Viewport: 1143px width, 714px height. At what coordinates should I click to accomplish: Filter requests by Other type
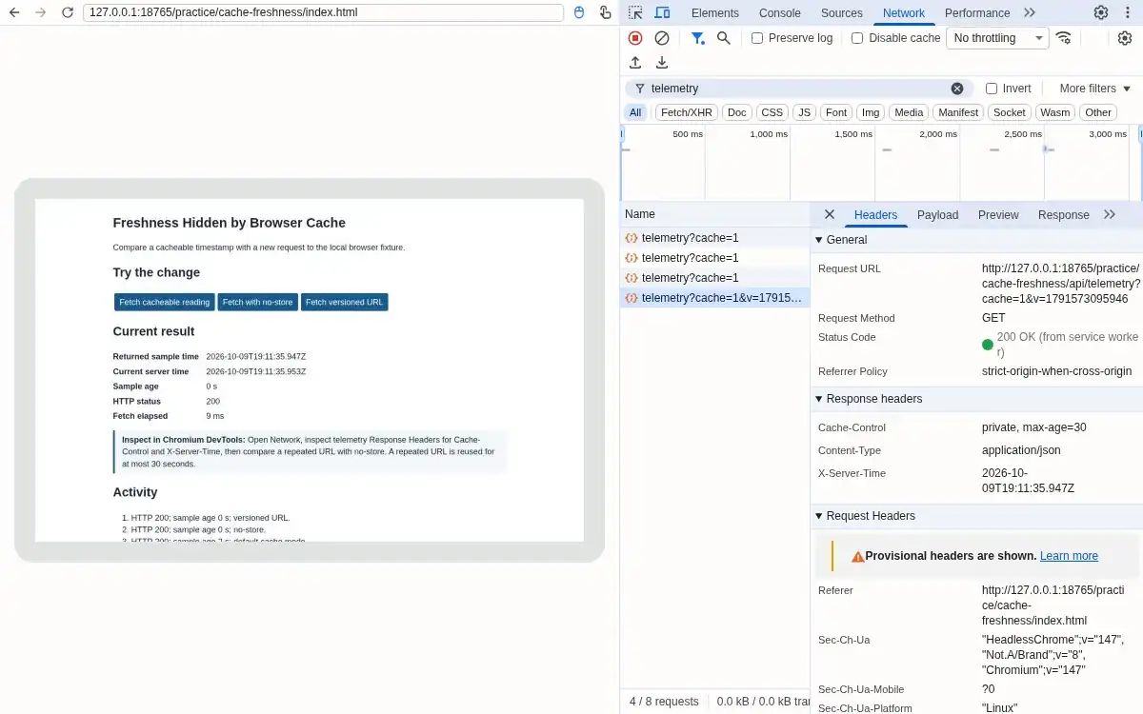[x=1098, y=112]
